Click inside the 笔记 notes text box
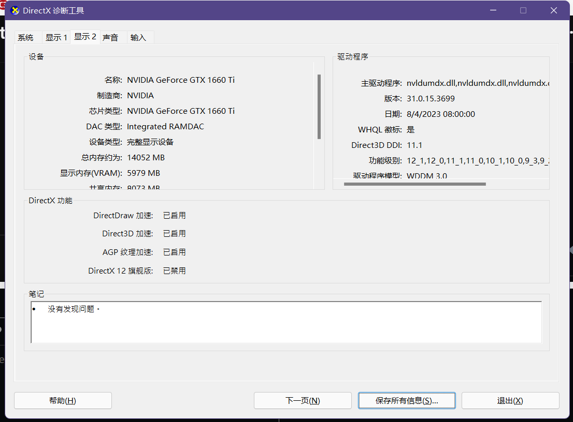This screenshot has width=573, height=422. tap(286, 322)
